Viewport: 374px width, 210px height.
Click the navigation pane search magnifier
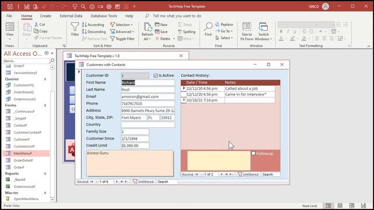(x=52, y=61)
